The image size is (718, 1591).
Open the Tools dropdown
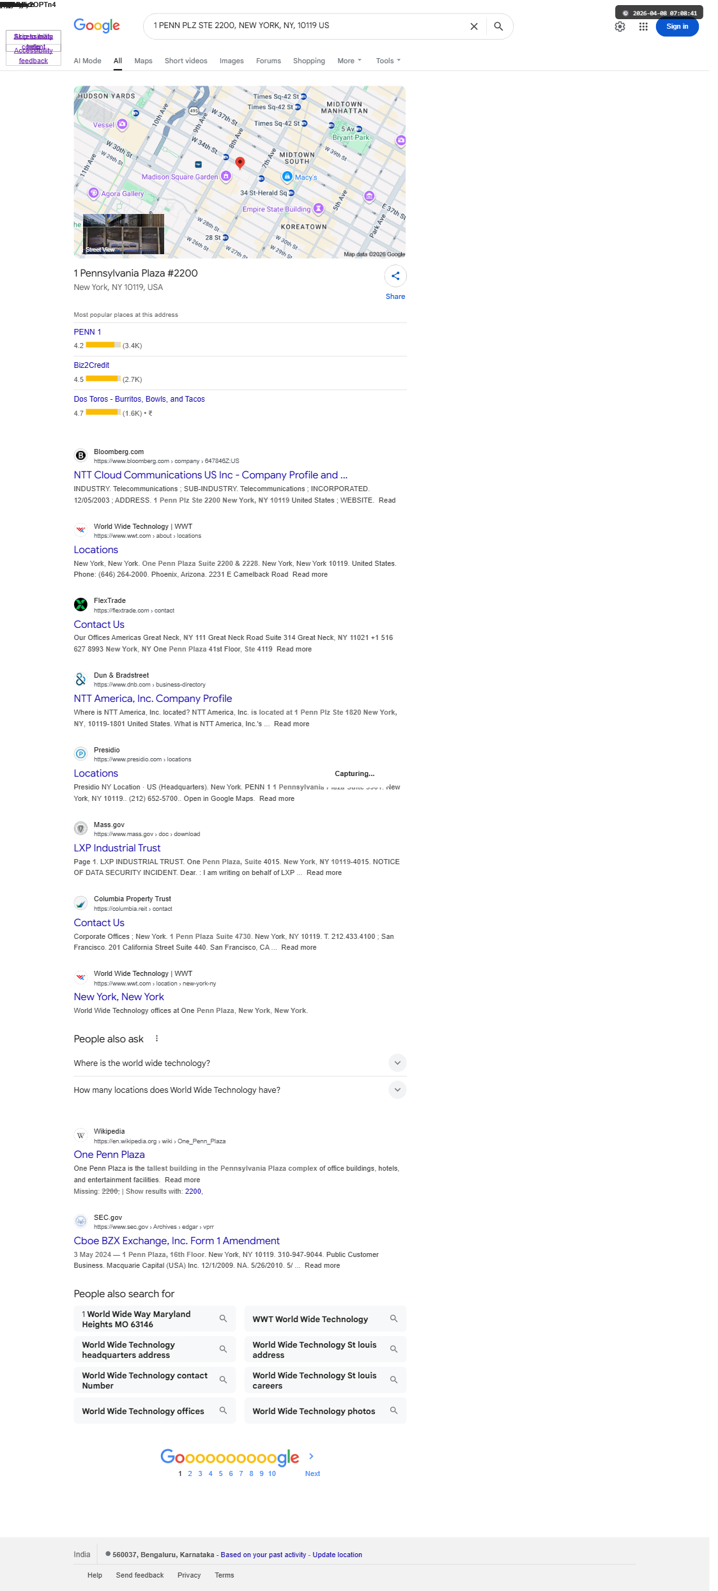(388, 61)
